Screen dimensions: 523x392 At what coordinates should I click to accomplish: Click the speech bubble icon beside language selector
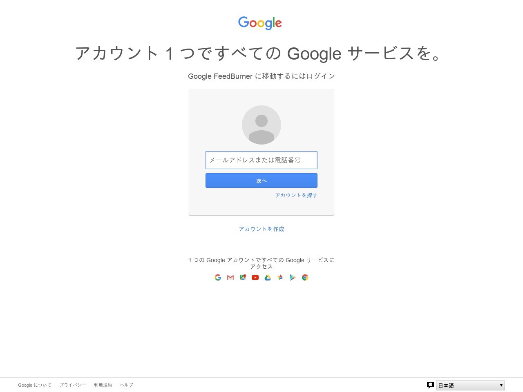(x=430, y=385)
